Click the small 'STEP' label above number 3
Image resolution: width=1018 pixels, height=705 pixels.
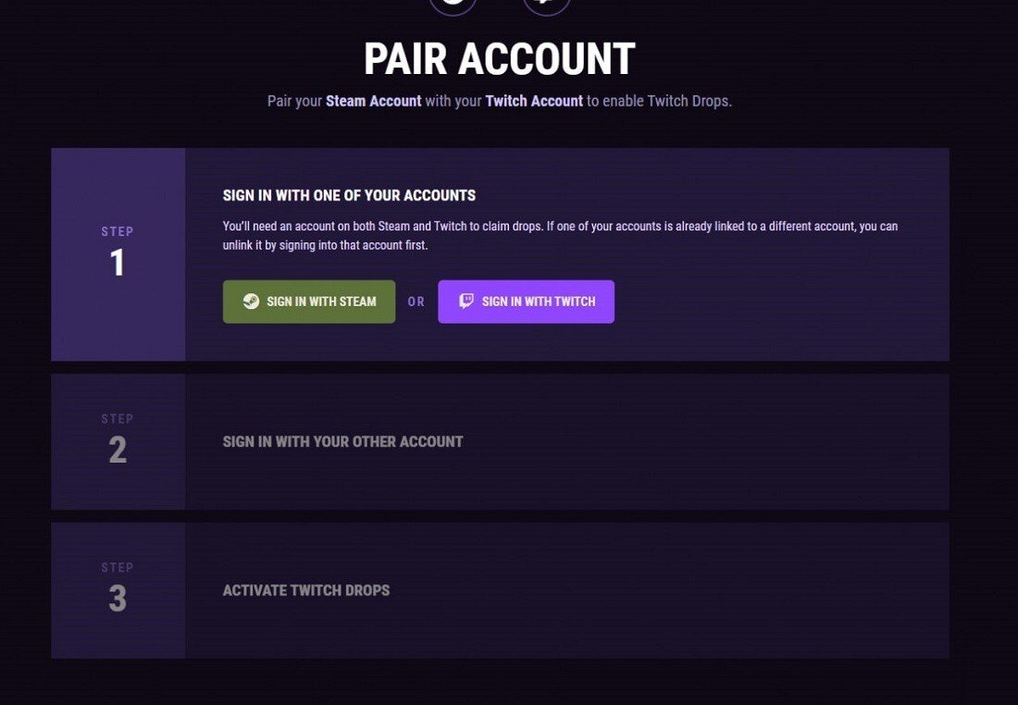118,567
